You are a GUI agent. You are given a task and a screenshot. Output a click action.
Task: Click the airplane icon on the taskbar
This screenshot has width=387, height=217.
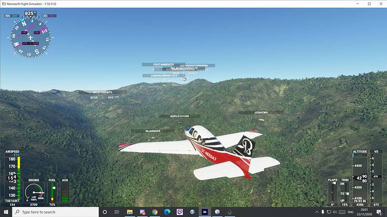(x=230, y=212)
